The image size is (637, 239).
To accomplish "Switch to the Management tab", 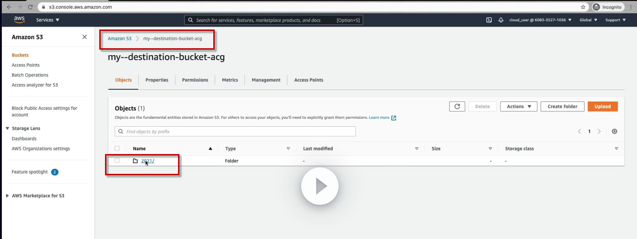I will tap(266, 80).
